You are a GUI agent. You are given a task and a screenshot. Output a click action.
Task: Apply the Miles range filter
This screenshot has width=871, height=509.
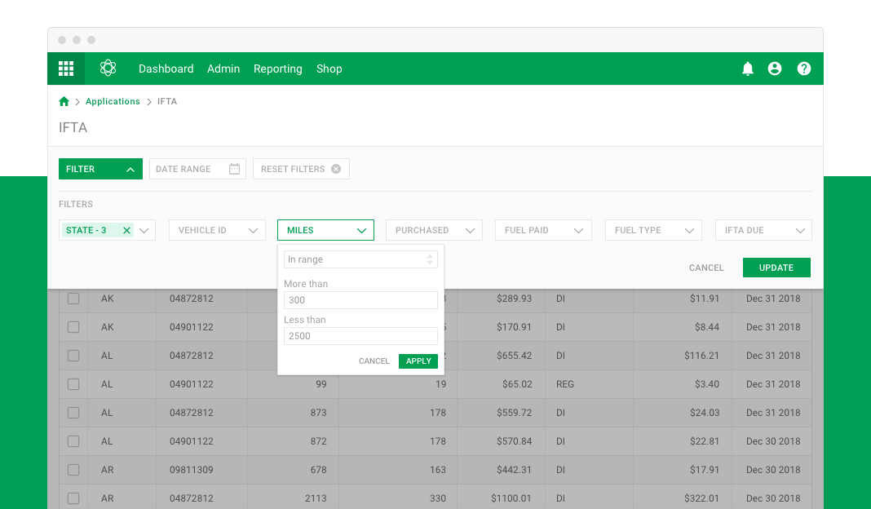click(418, 361)
